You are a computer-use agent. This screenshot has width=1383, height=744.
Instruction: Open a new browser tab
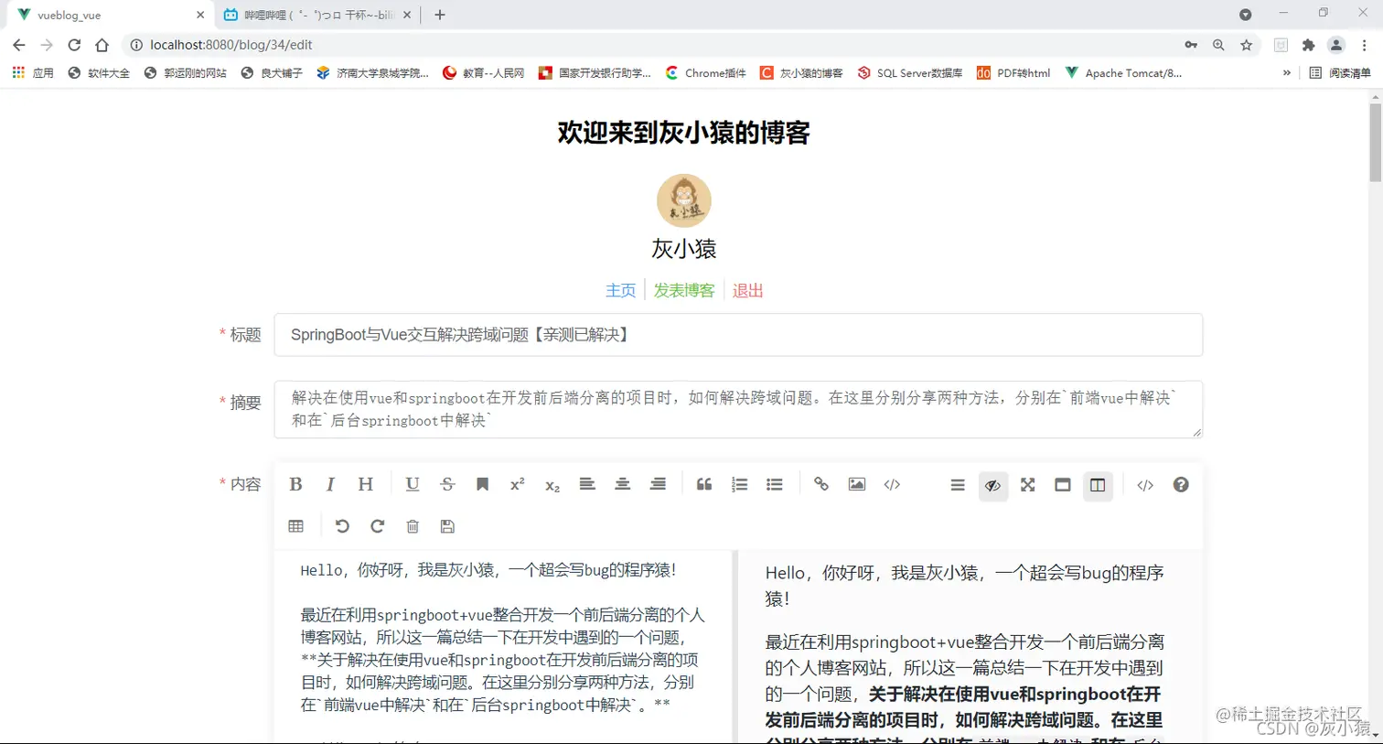tap(440, 15)
